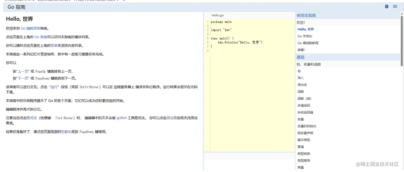This screenshot has width=404, height=172.
Task: Open 欢迎! in table of contents
Action: tap(301, 22)
